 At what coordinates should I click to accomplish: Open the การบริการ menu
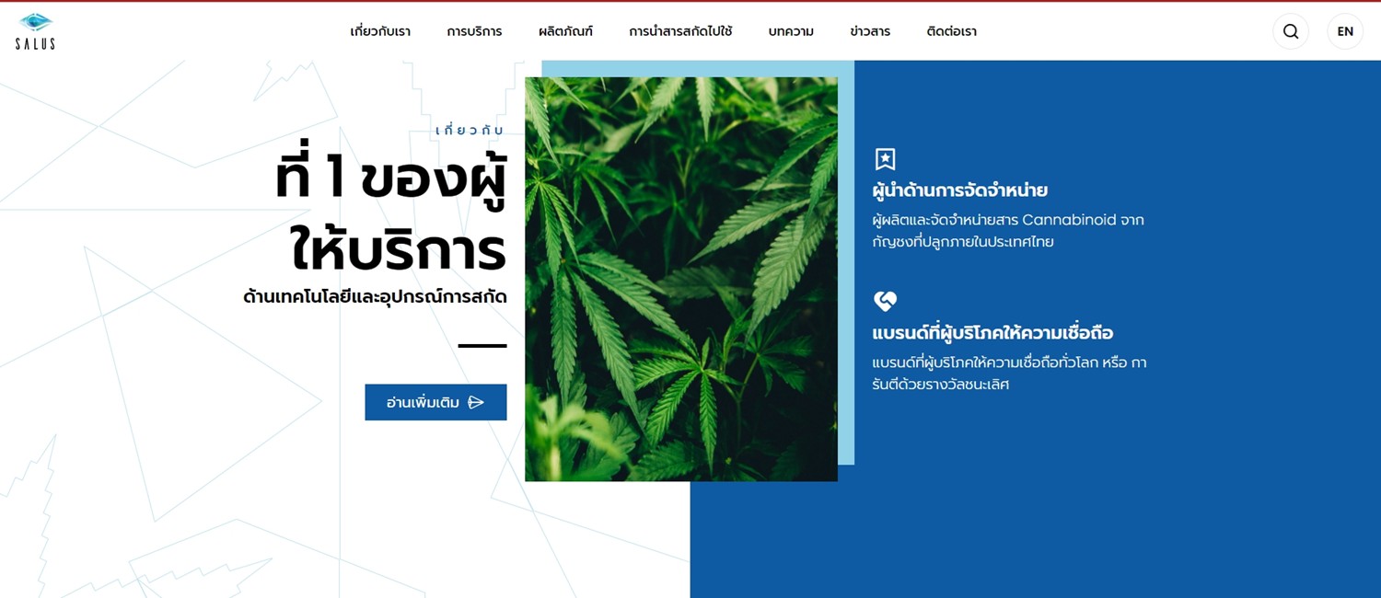(474, 31)
